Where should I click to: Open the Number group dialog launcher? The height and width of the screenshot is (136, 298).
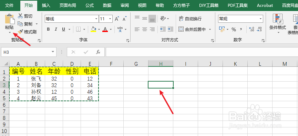coord(263,41)
